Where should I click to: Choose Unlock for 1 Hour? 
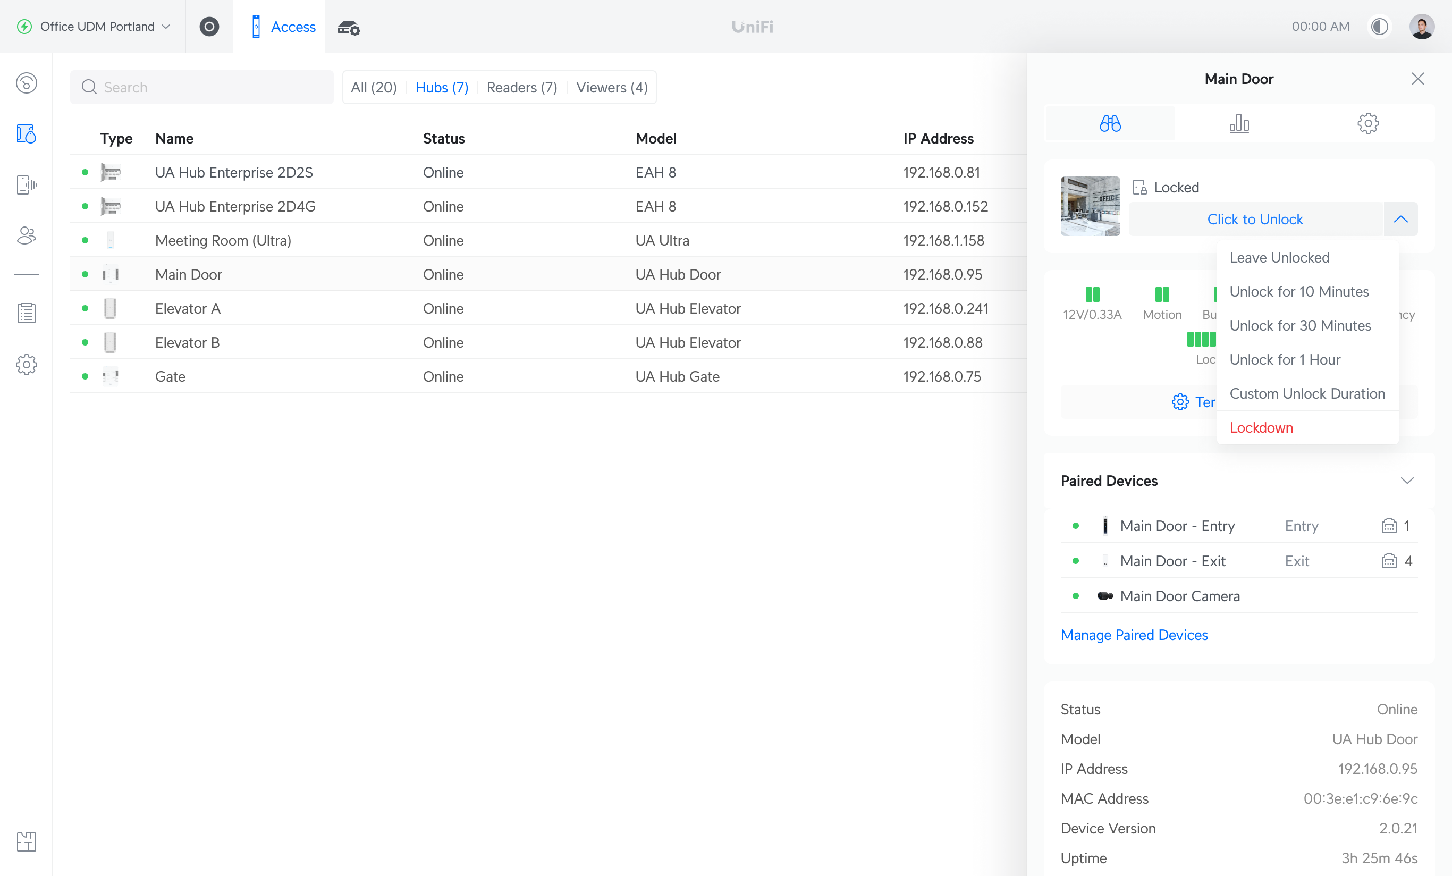[x=1307, y=360]
